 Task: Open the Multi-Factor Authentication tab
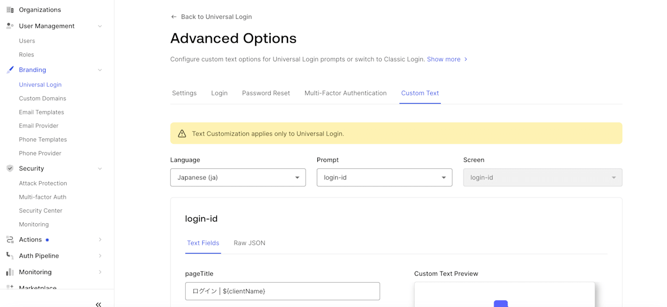pos(345,93)
